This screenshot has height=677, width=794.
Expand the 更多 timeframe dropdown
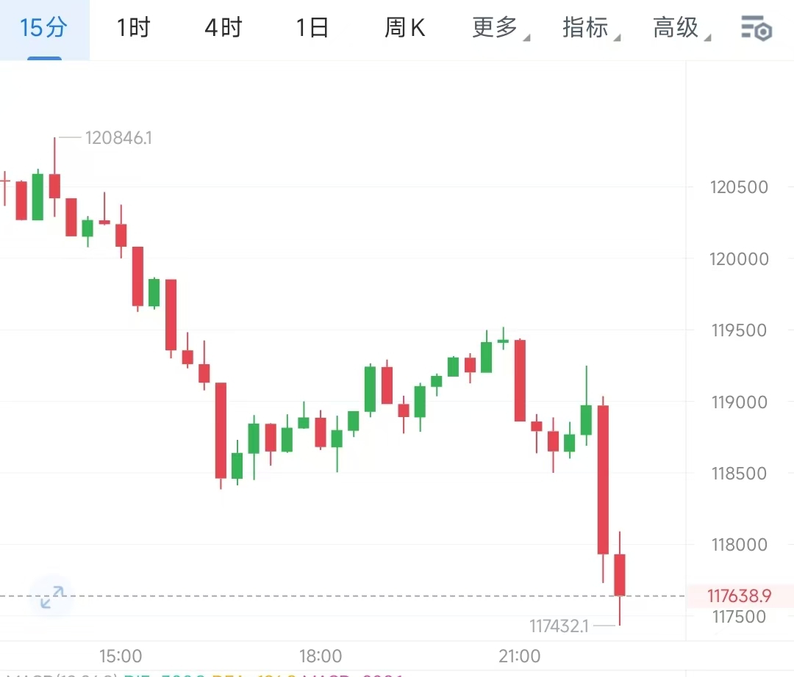496,29
